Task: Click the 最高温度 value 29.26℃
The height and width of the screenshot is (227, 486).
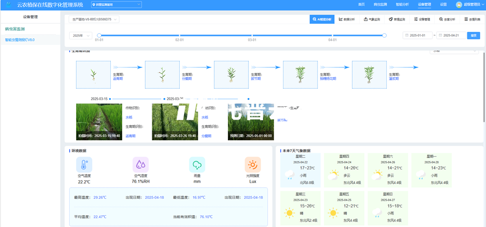Action: (100, 197)
